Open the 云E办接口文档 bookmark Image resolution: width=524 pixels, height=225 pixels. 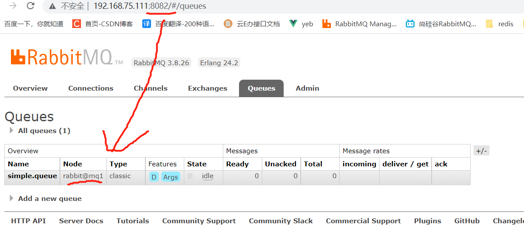(252, 24)
